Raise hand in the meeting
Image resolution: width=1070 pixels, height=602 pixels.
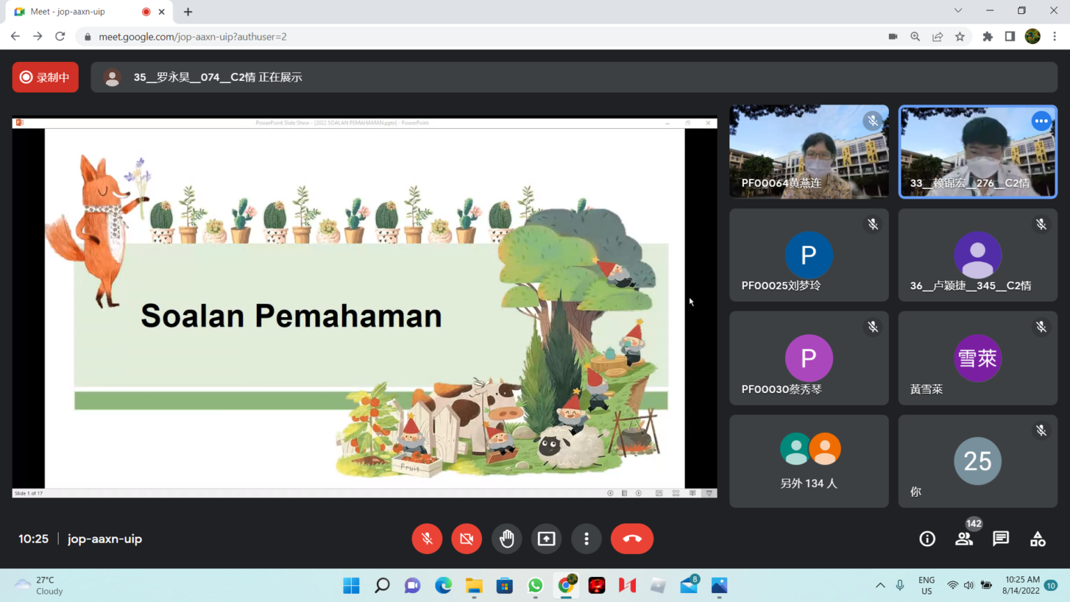[506, 539]
